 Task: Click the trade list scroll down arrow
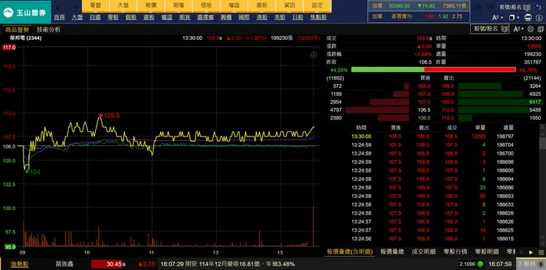542,237
